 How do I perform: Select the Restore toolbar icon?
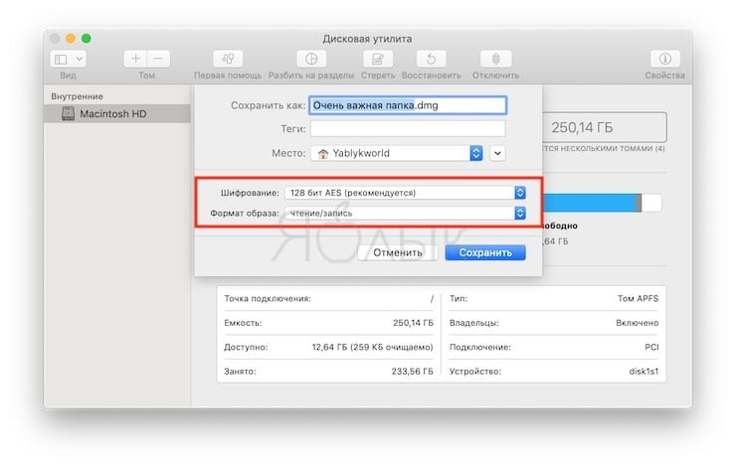click(x=431, y=59)
